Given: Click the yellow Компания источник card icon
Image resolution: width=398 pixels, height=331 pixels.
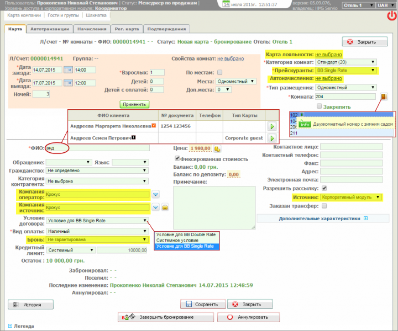Looking at the screenshot, I should coord(165,207).
